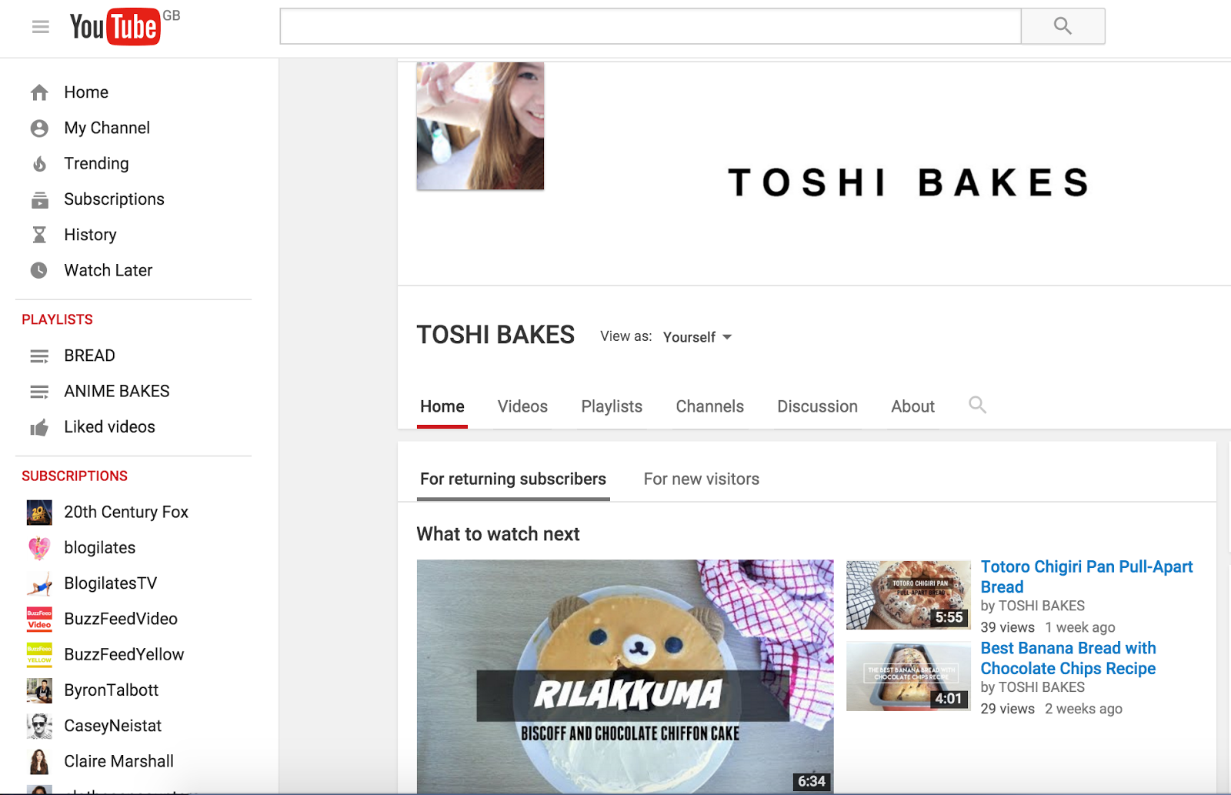
Task: Select the For new visitors tab
Action: click(702, 479)
